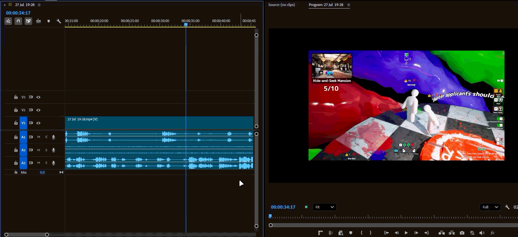Toggle Linked Selection in the timeline

point(28,21)
